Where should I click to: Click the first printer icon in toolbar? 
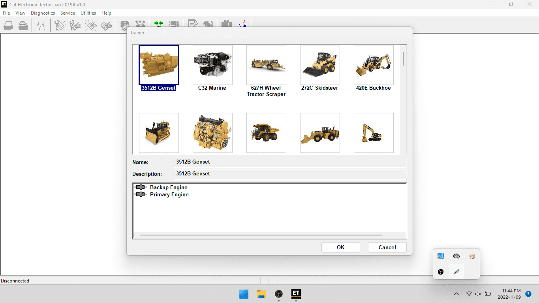pos(8,26)
